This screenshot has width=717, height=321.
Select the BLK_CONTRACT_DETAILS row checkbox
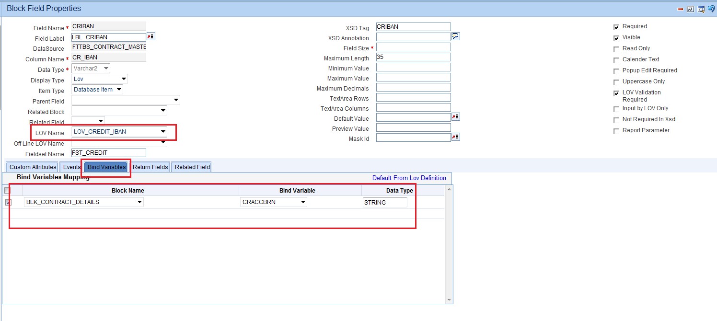tap(8, 202)
